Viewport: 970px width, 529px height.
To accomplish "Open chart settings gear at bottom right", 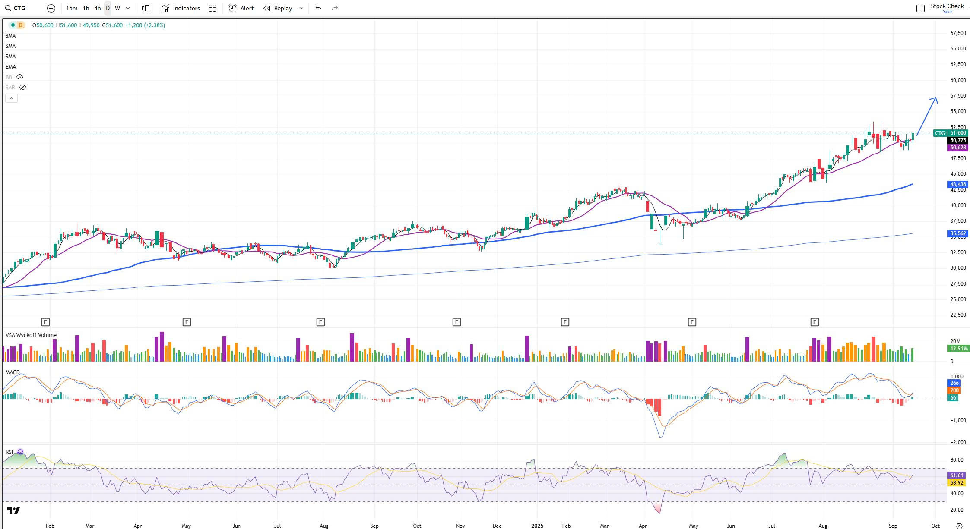I will click(x=959, y=526).
